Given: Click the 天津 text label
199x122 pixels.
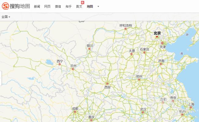Looking at the screenshot, I should [x=163, y=47].
